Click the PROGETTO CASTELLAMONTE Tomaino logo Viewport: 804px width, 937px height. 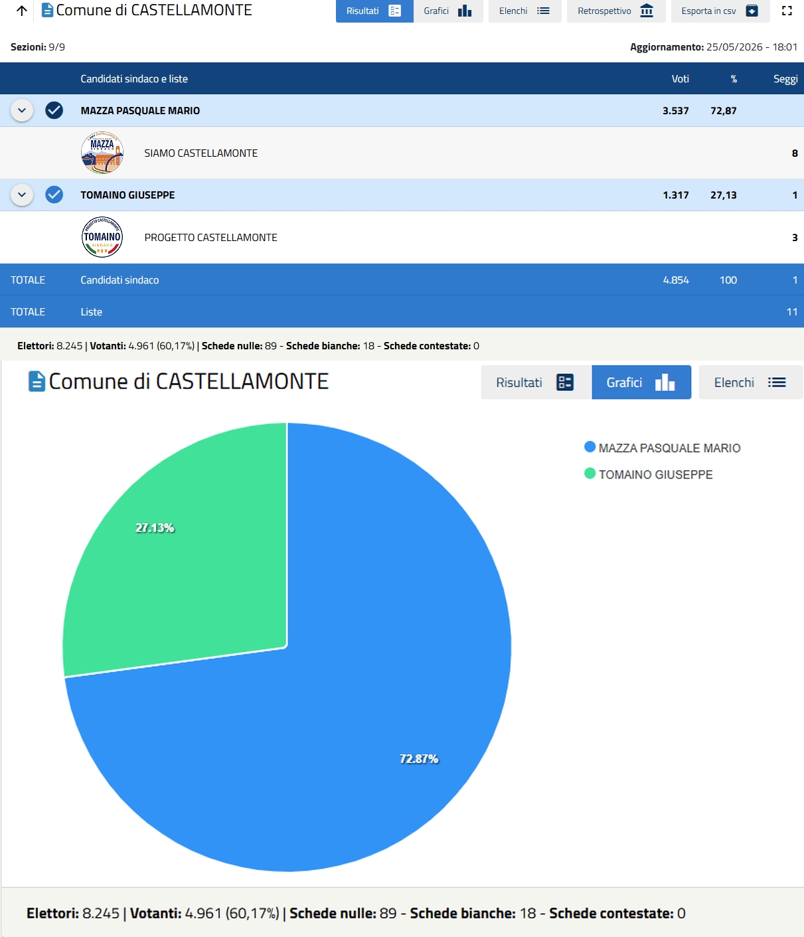click(102, 237)
